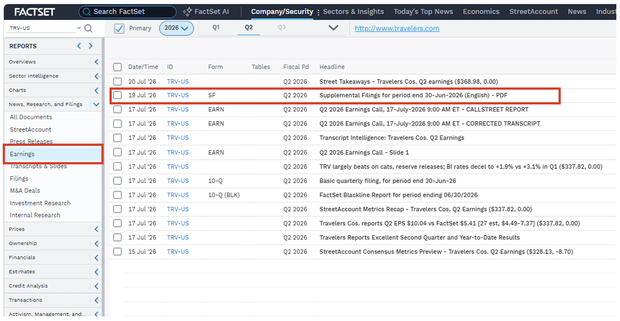Click the magnifier icon beside the TRV-US ticker box

[x=88, y=28]
